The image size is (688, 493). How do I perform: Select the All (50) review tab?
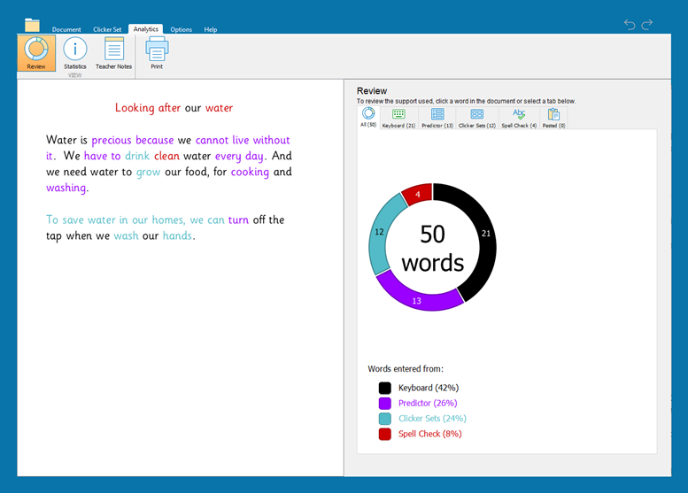point(368,118)
